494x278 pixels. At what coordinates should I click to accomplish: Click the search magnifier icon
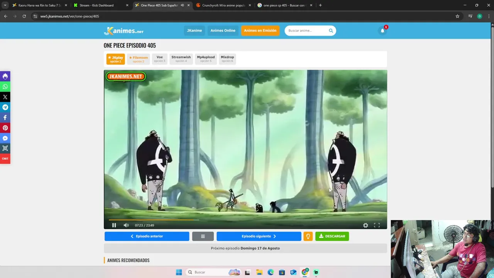[331, 31]
